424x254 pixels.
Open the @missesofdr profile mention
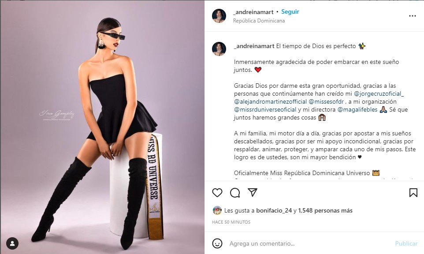click(x=326, y=101)
